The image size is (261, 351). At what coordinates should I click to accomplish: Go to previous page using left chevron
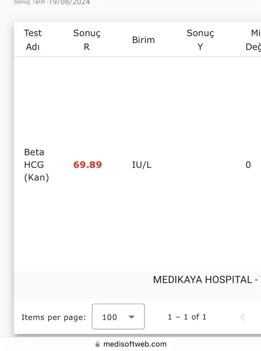click(242, 317)
